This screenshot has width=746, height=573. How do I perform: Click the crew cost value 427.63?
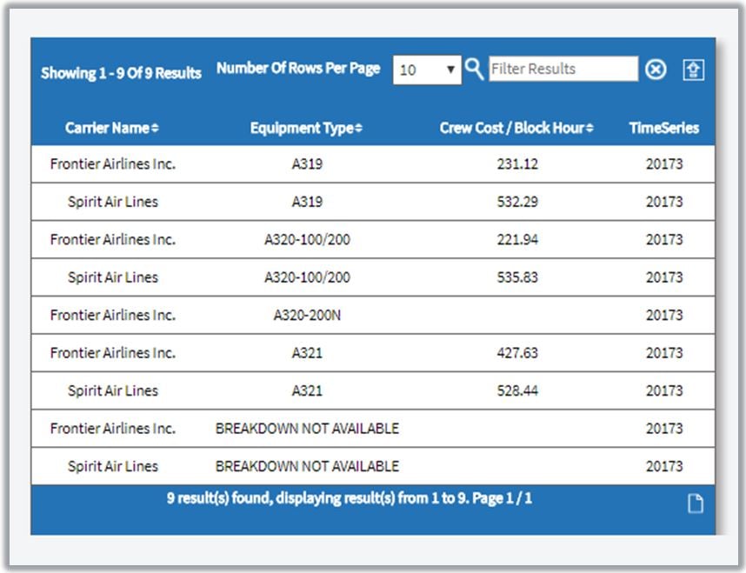(516, 353)
